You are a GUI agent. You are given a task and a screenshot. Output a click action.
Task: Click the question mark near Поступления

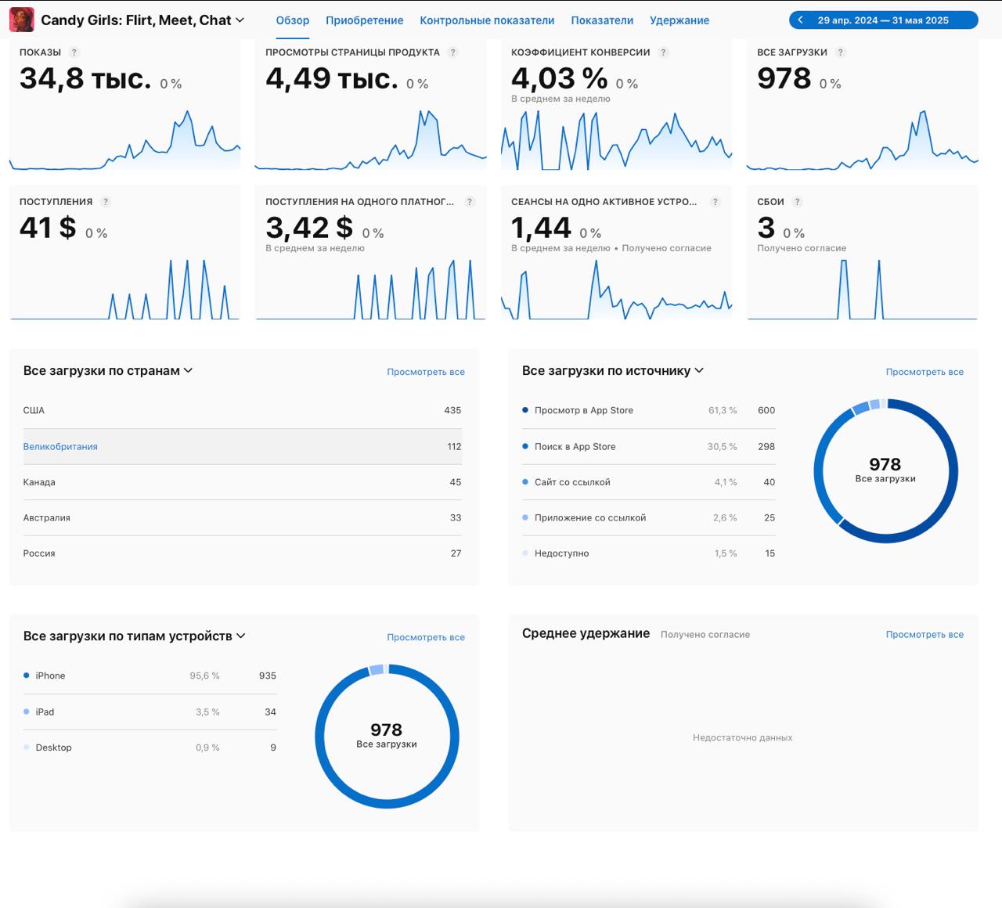(x=106, y=202)
